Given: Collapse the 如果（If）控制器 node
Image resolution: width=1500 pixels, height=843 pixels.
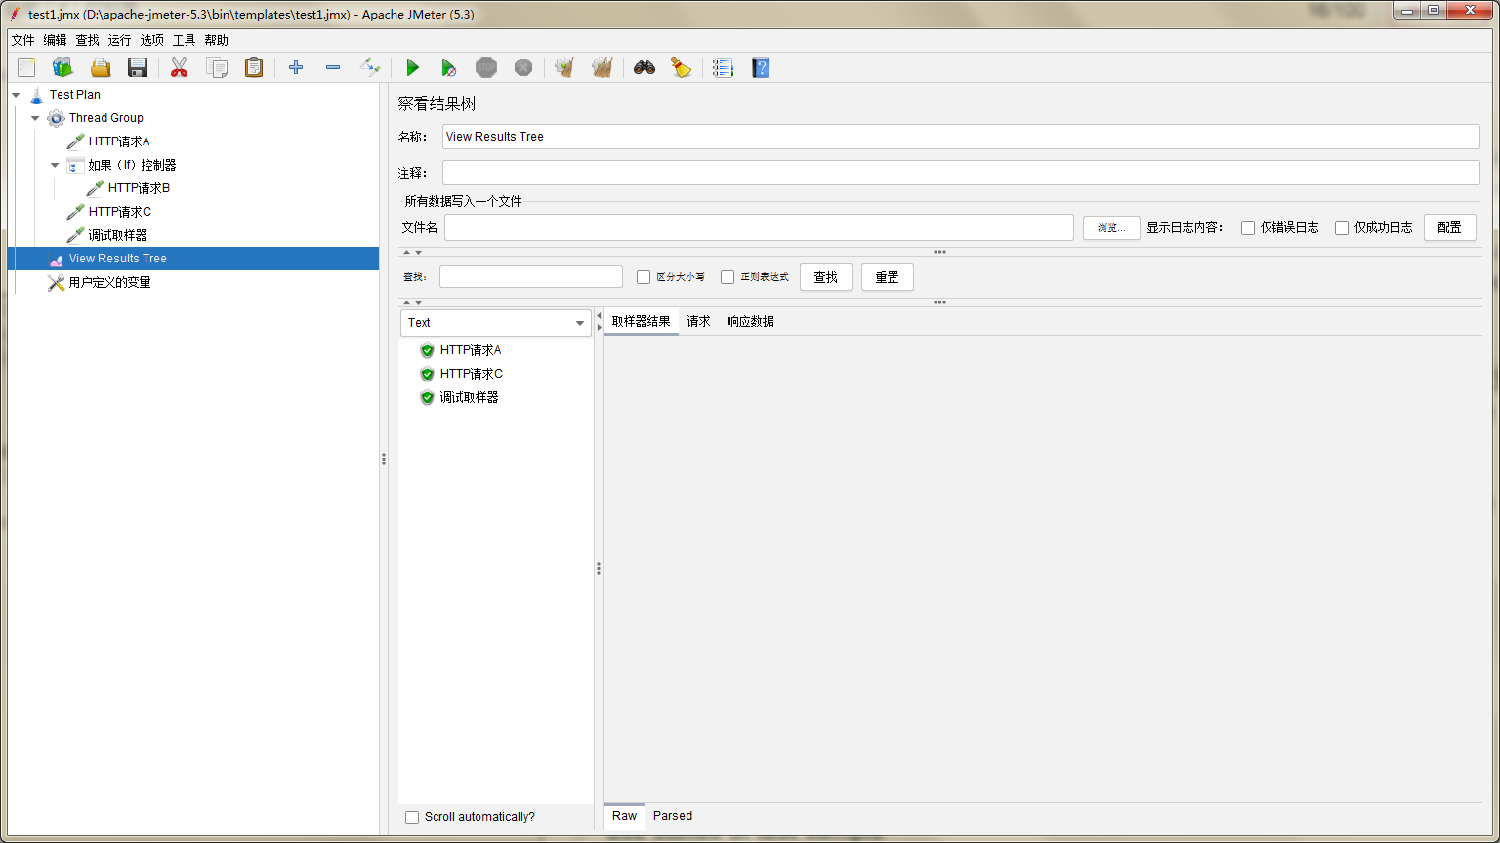Looking at the screenshot, I should (x=56, y=164).
